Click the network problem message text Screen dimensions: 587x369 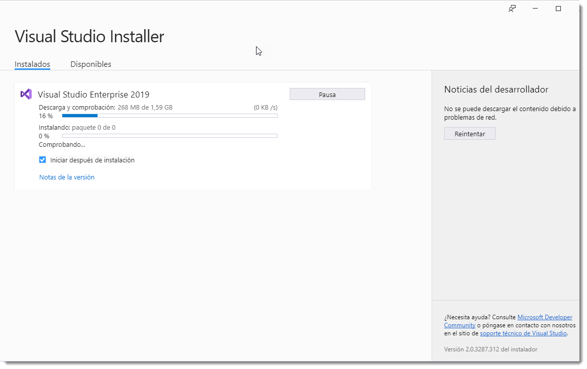click(510, 113)
